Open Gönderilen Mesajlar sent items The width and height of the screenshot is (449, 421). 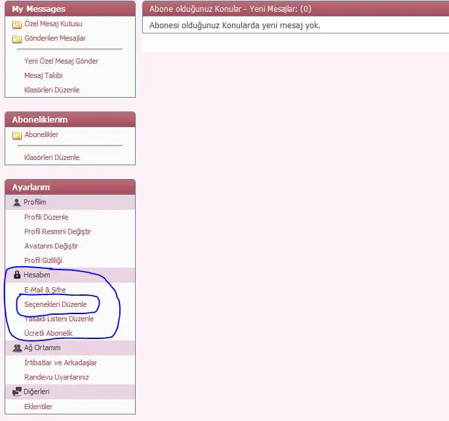[x=55, y=38]
